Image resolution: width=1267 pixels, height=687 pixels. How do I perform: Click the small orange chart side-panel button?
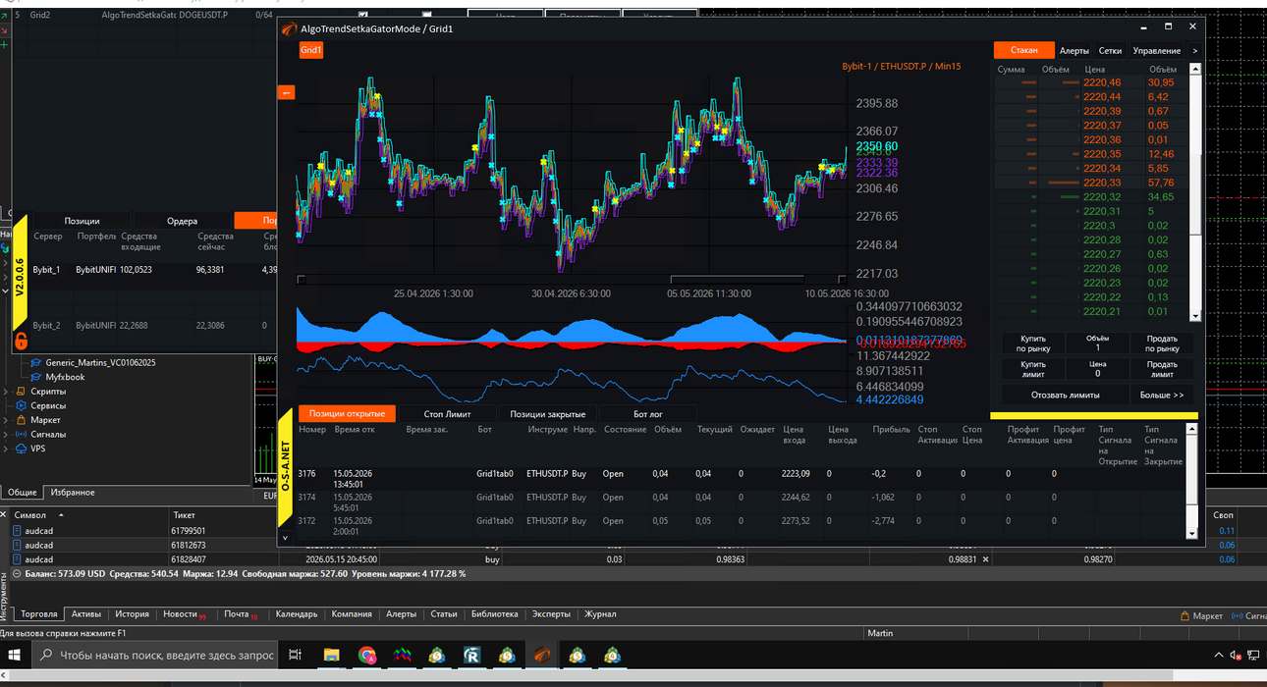click(x=287, y=92)
